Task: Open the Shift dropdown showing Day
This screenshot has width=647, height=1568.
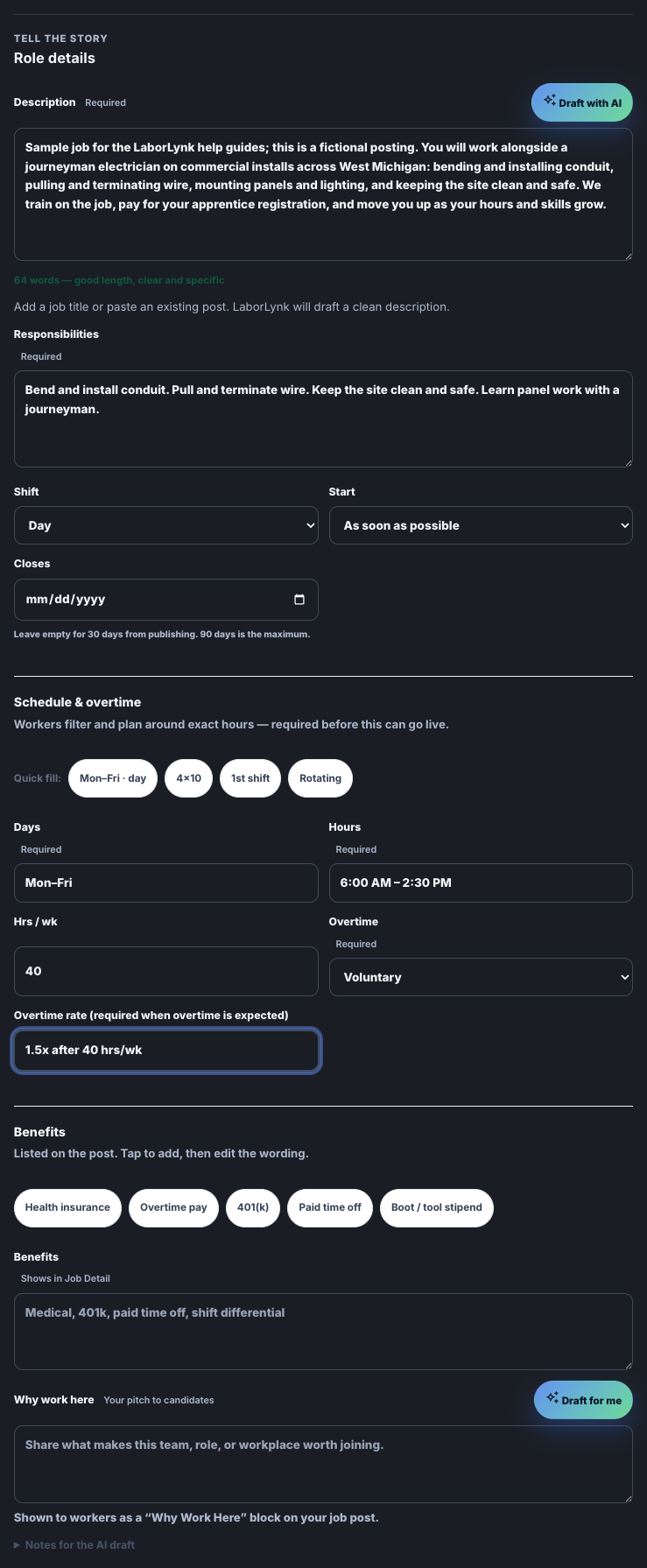Action: [166, 525]
